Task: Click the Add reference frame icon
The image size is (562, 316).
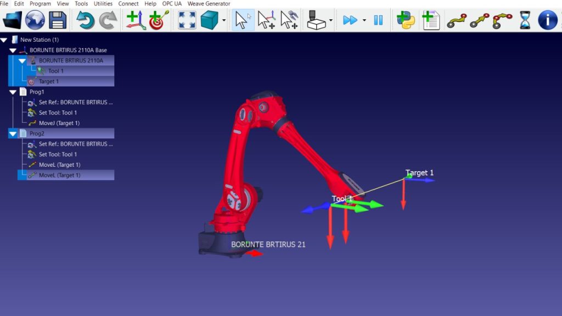Action: (136, 20)
